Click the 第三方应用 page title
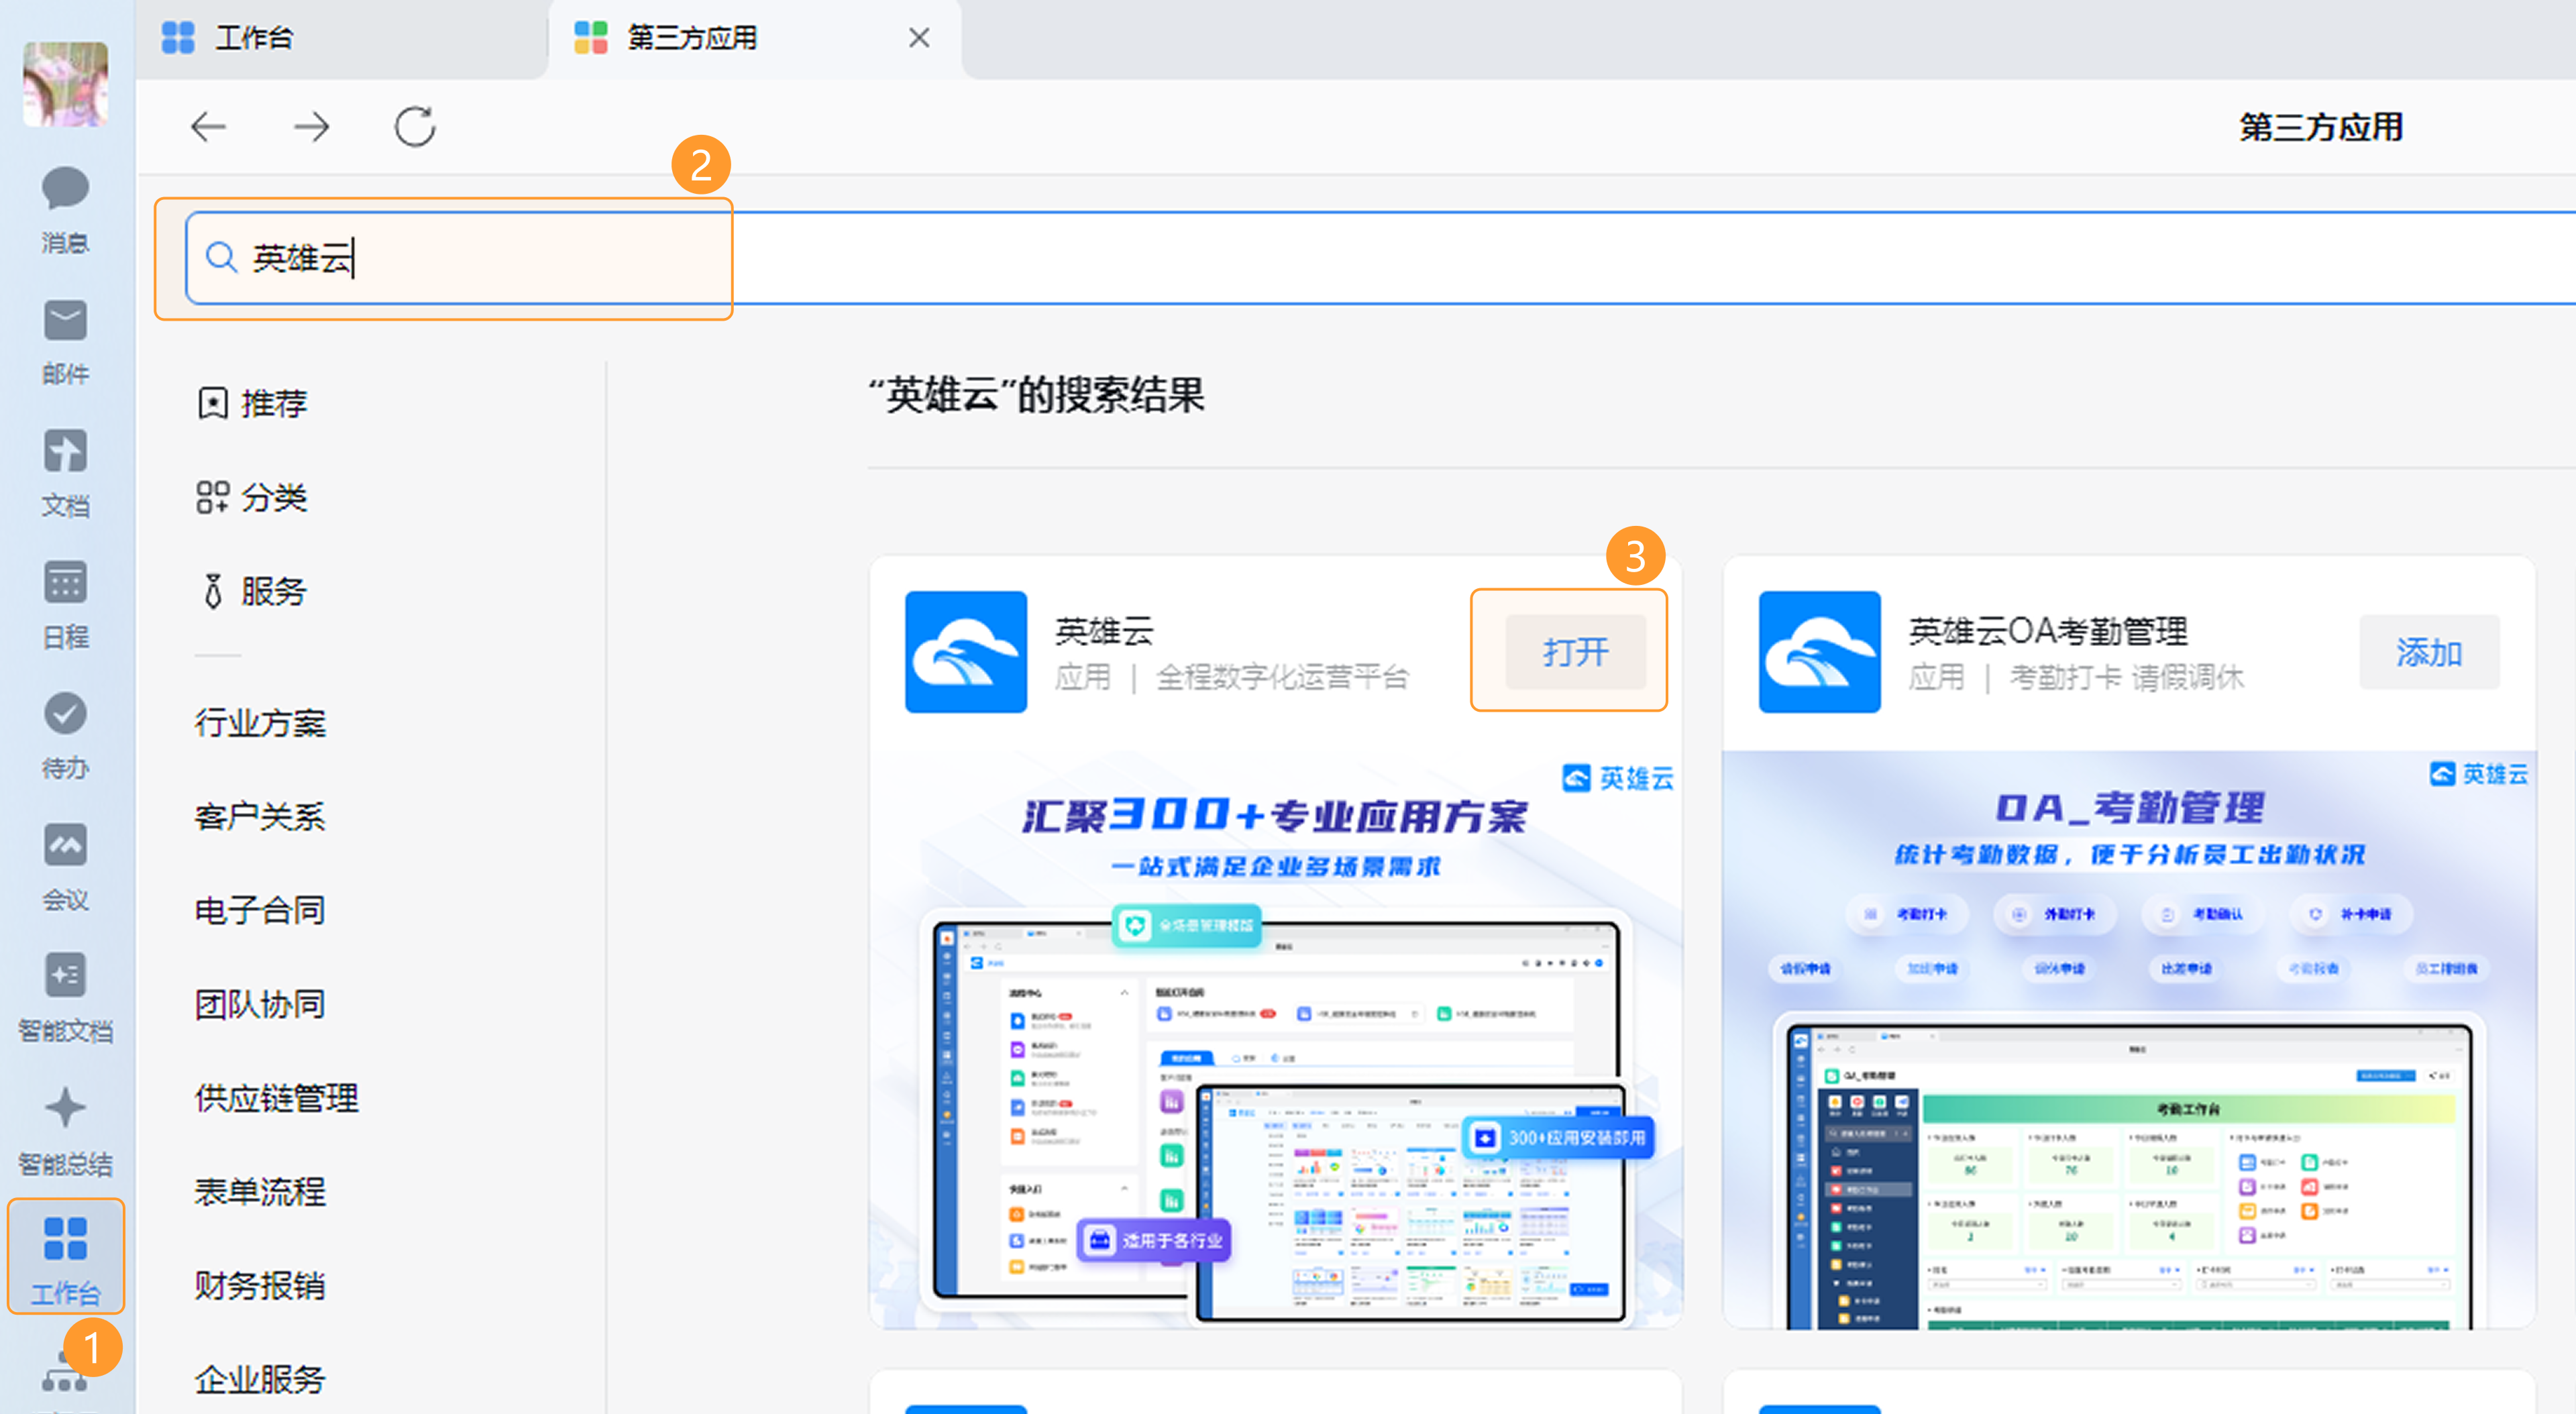2576x1414 pixels. click(x=2320, y=127)
